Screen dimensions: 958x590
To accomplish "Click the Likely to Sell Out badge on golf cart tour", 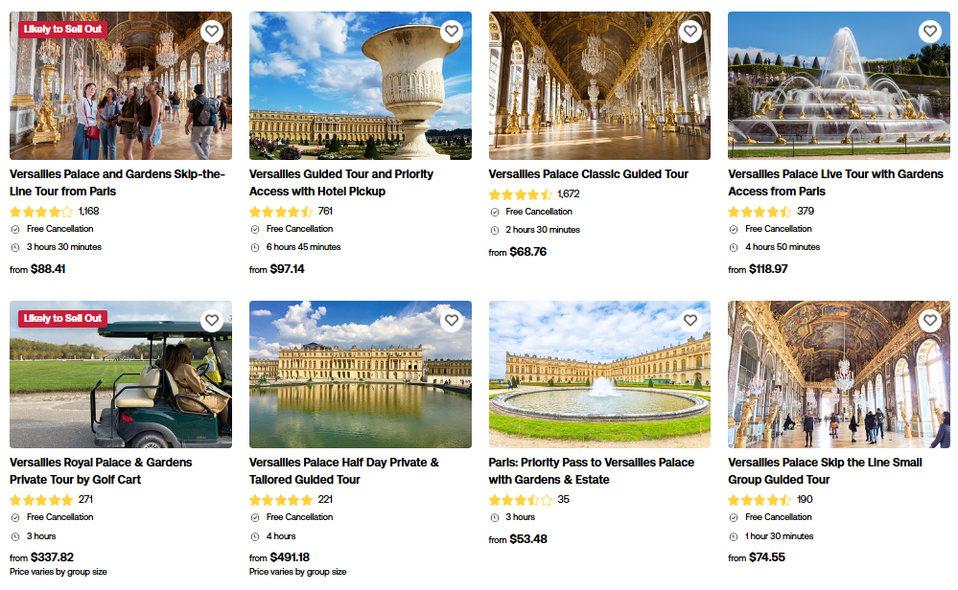I will tap(62, 318).
